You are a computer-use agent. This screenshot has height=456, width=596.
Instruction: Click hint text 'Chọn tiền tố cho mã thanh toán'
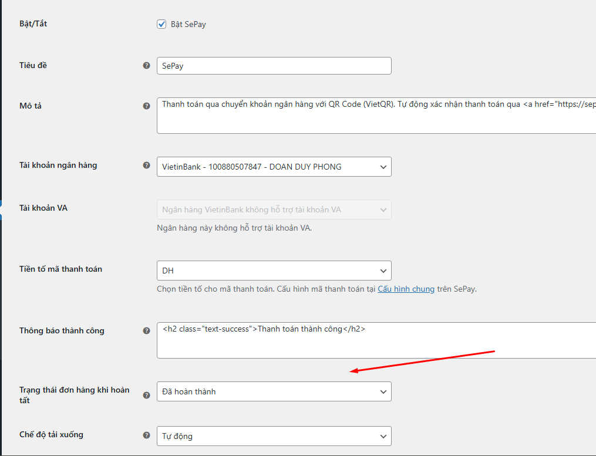(x=215, y=289)
